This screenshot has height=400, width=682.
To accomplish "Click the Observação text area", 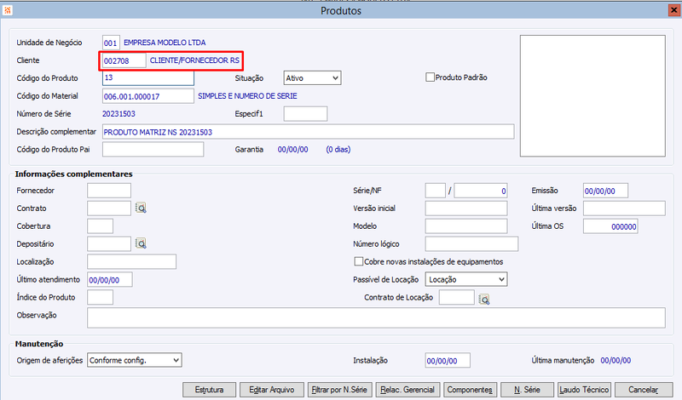I will tap(376, 318).
